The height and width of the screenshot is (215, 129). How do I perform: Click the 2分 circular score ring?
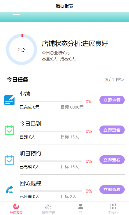[21, 49]
